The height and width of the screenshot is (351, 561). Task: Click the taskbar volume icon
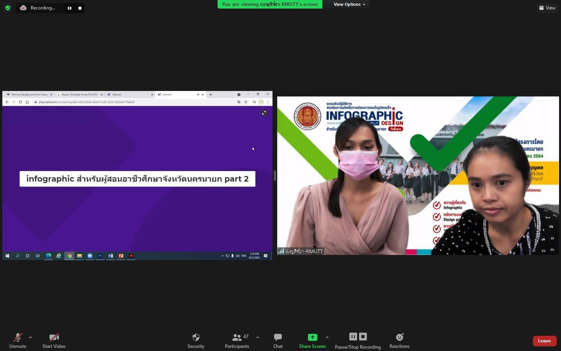pyautogui.click(x=237, y=256)
